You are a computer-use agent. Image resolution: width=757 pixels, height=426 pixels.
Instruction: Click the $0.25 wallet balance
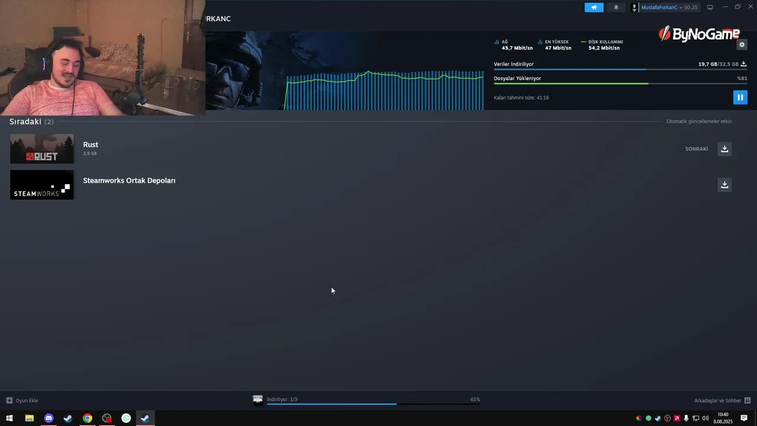point(691,8)
